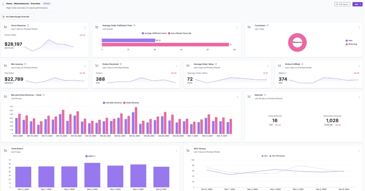365x191 pixels.
Task: Check the checkbox next to the dashboard title
Action: 4,3
